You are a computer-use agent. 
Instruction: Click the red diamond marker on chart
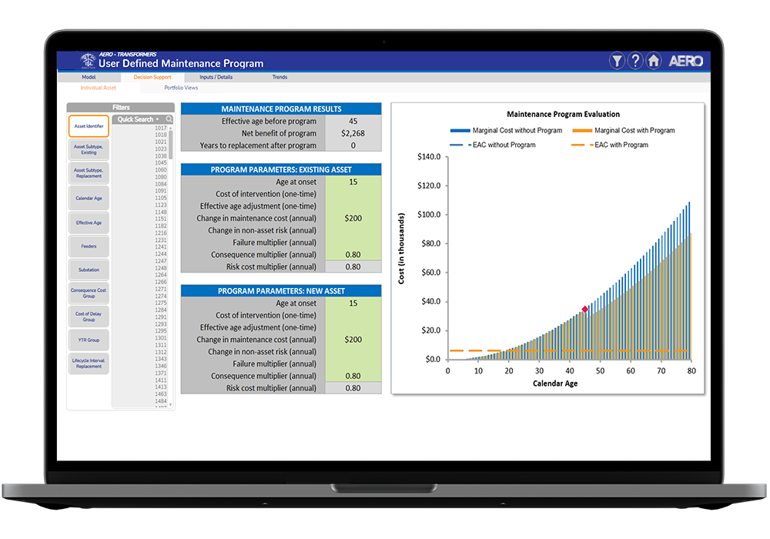[585, 310]
